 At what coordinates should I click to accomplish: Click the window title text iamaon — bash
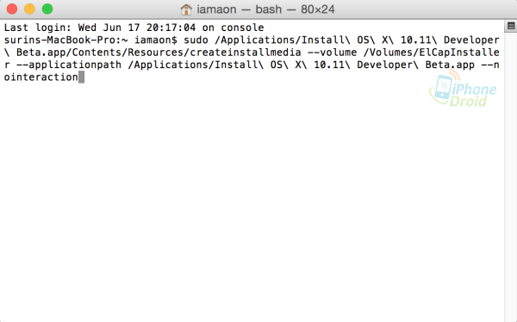[239, 9]
